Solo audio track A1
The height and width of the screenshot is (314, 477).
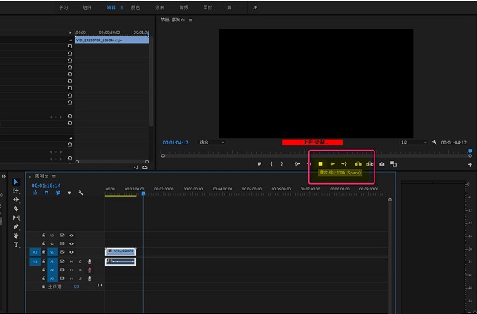pyautogui.click(x=80, y=262)
